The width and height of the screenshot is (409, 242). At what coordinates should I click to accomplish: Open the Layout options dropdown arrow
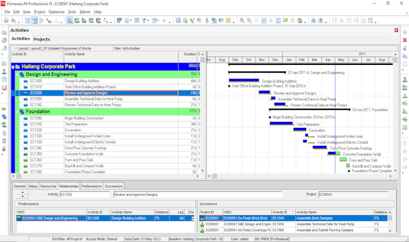tap(16, 49)
